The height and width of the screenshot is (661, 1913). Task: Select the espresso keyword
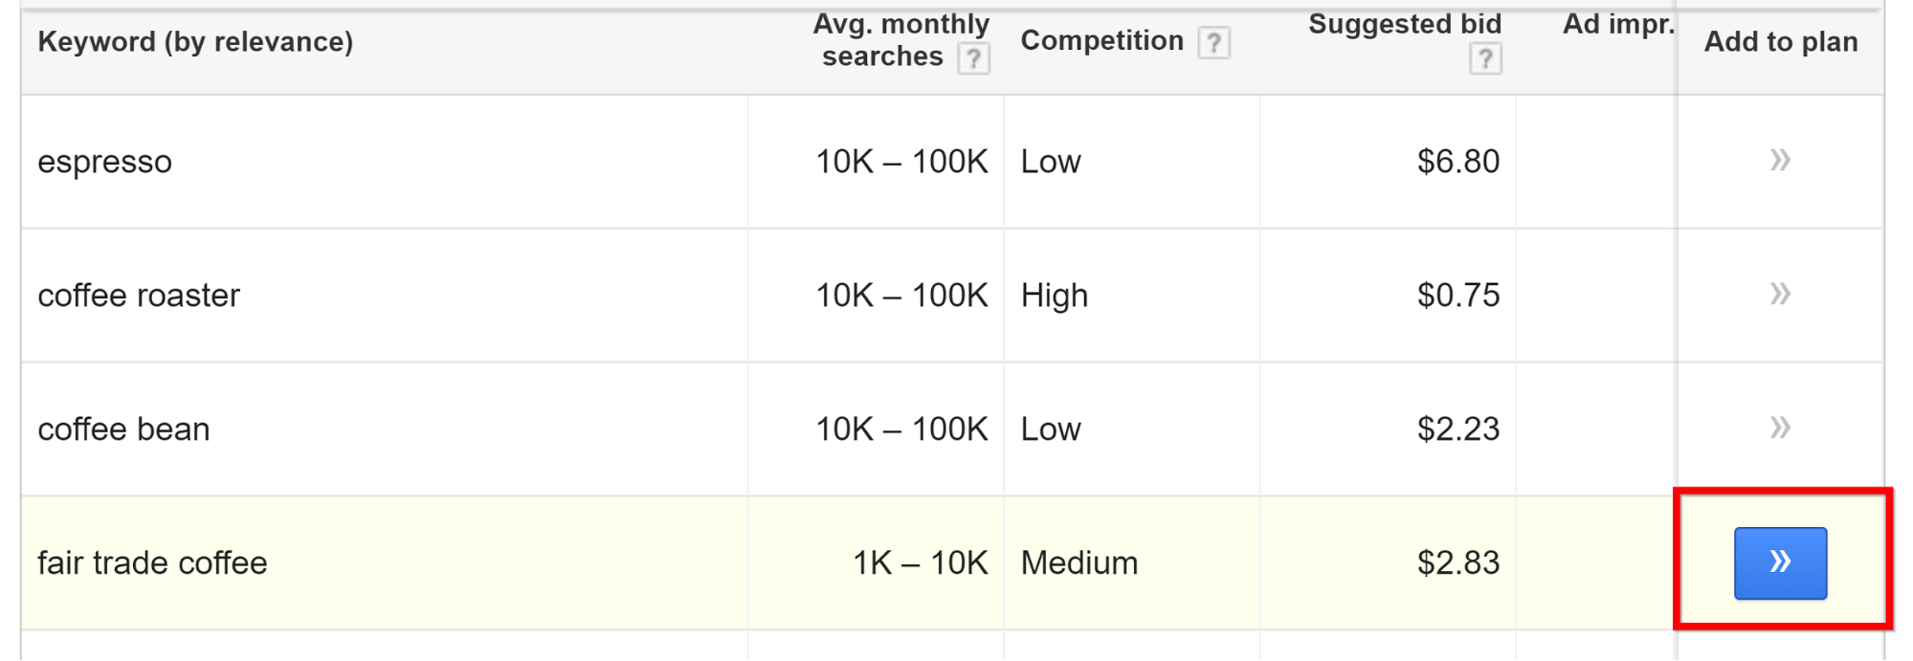click(105, 162)
